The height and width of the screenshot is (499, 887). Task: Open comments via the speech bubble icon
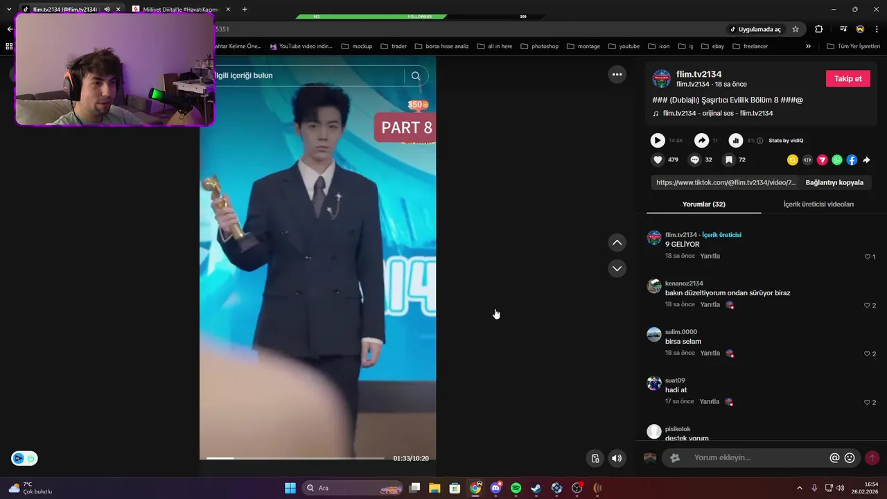(694, 159)
